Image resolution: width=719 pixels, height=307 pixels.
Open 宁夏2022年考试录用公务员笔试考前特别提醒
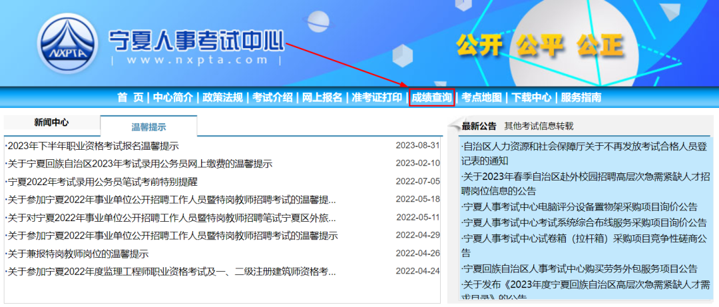[101, 182]
